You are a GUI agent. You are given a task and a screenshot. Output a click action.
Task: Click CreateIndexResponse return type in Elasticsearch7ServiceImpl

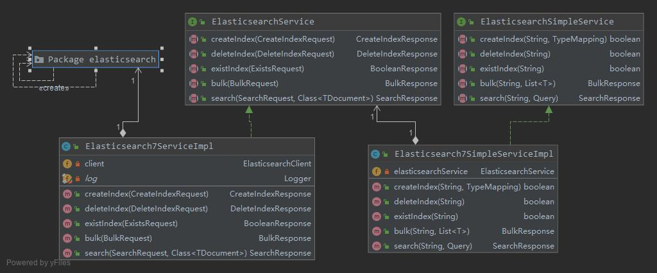(x=270, y=194)
